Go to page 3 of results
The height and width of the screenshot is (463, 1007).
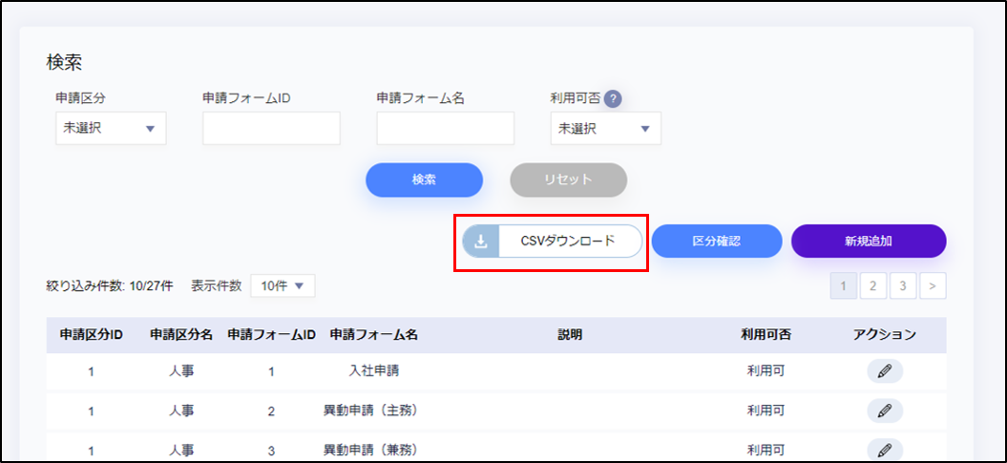[903, 285]
